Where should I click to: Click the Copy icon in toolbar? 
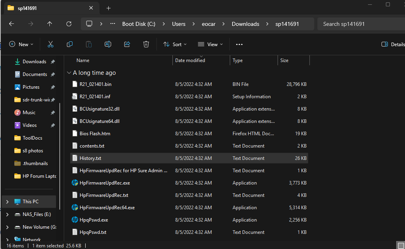click(70, 44)
